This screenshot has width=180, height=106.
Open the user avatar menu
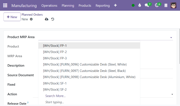(173, 5)
